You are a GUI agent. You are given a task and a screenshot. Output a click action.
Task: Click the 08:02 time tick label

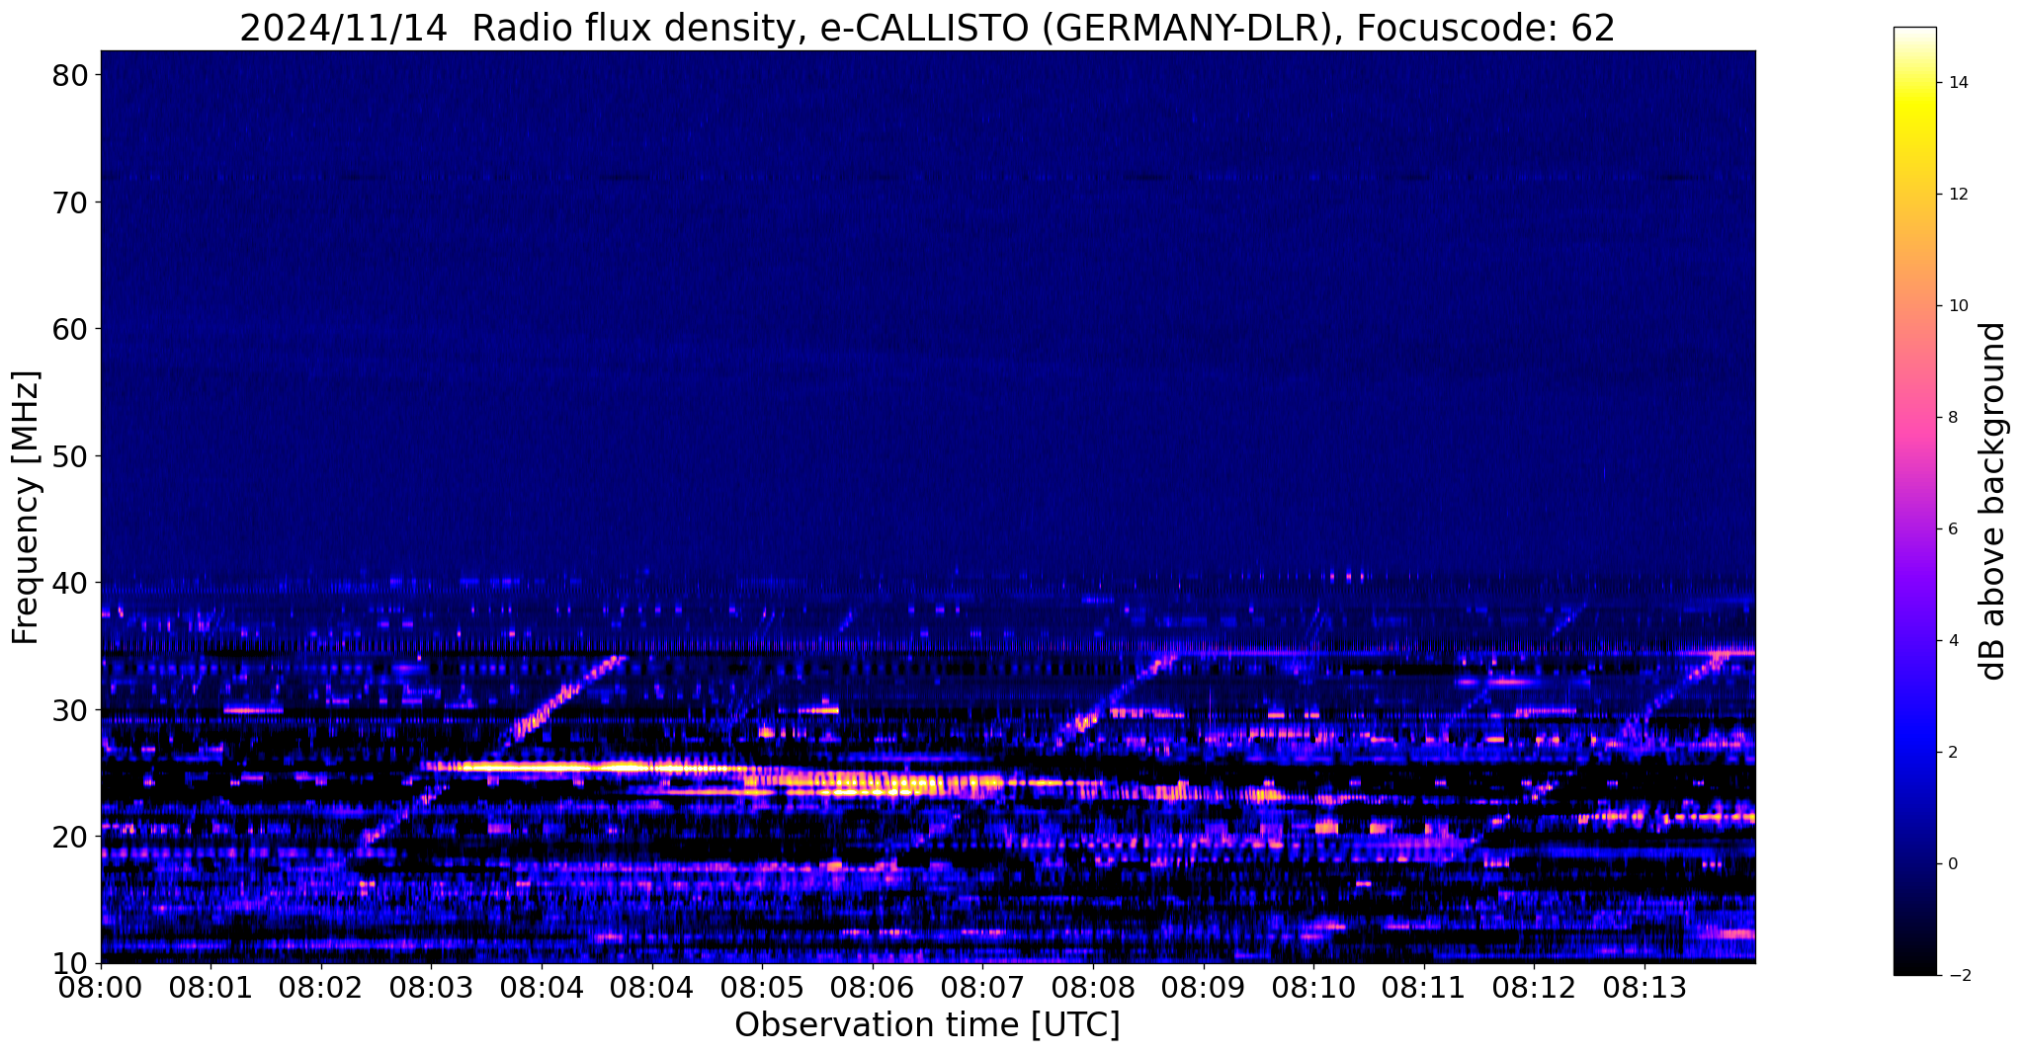(x=321, y=988)
